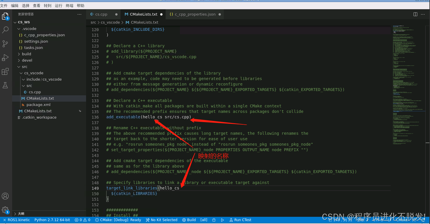
Task: Click the ROS1.kinetic status item
Action: 16,220
